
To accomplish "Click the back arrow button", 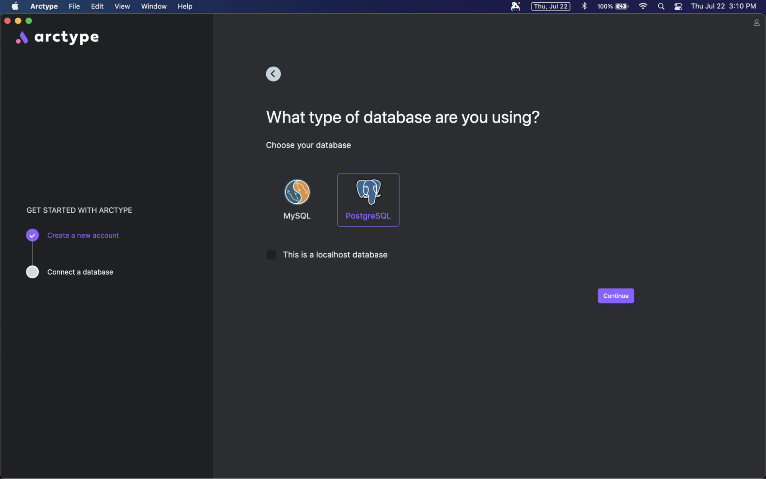I will click(273, 74).
